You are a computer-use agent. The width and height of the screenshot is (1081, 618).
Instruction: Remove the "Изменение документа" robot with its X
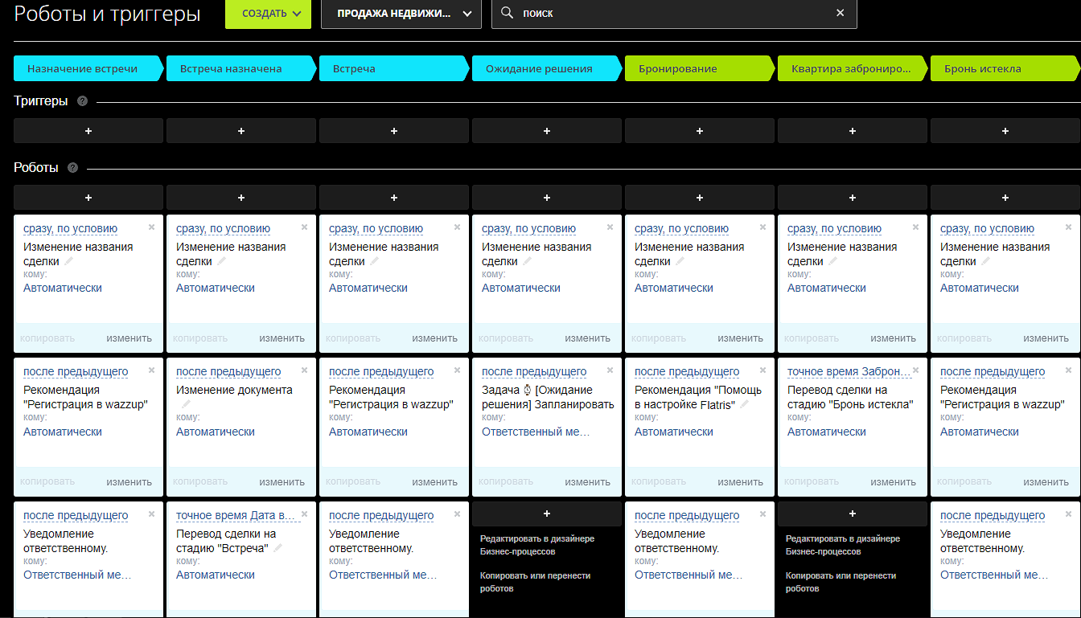304,370
